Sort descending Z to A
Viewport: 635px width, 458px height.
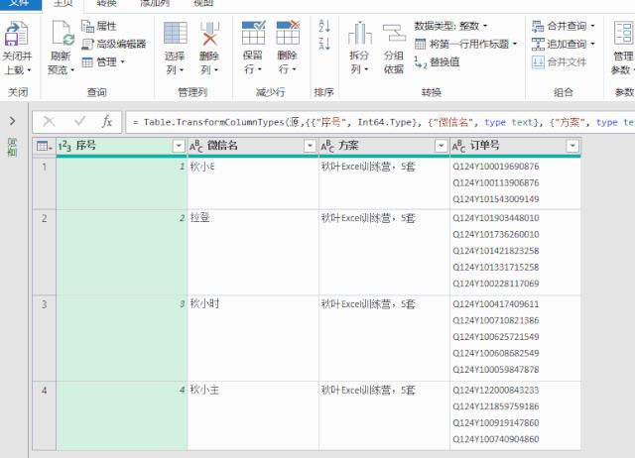pos(324,44)
